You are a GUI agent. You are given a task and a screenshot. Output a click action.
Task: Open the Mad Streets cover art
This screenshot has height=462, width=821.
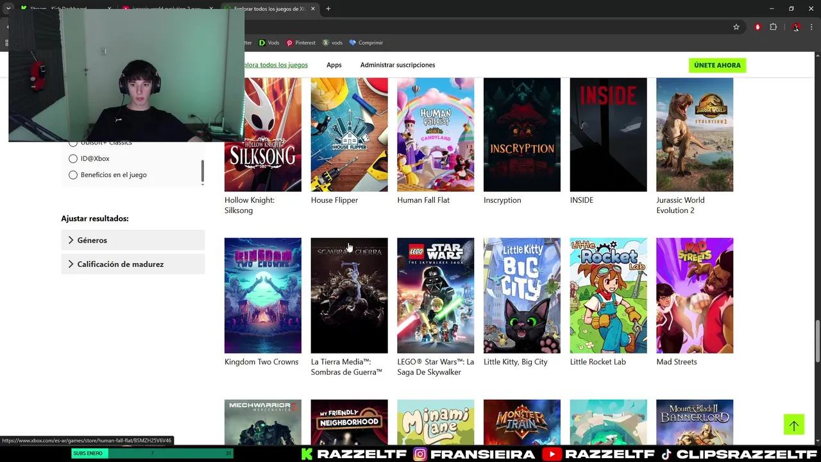tap(695, 295)
